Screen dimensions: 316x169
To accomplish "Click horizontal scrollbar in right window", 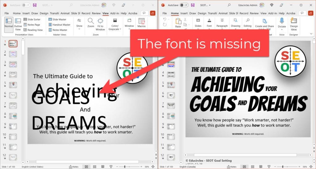I will click(x=245, y=155).
